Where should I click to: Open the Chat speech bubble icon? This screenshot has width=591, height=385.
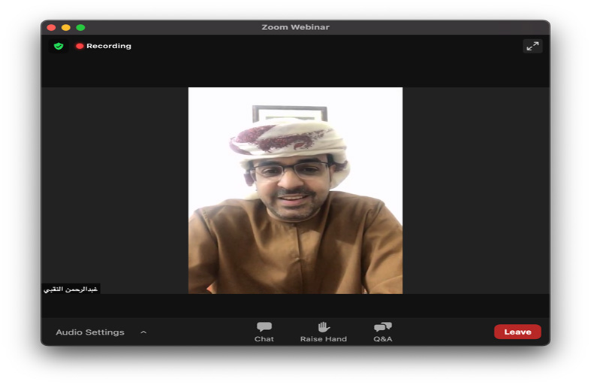(x=264, y=326)
